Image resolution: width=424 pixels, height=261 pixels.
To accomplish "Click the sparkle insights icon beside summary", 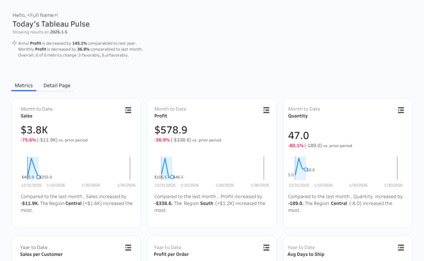I will click(x=14, y=43).
